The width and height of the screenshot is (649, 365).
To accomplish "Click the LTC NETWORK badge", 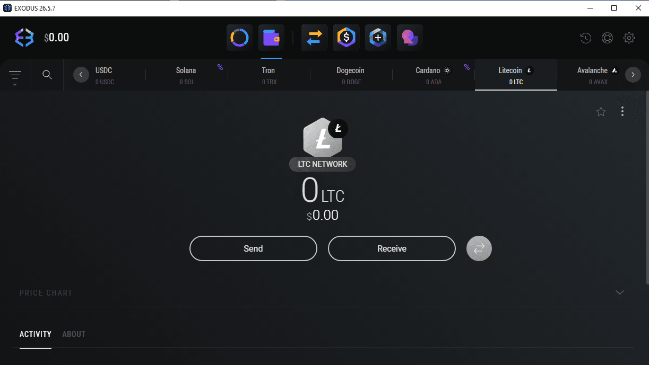I will click(x=323, y=164).
